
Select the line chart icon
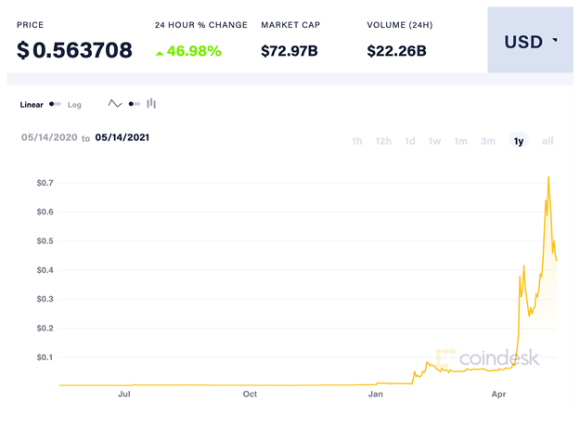point(115,104)
